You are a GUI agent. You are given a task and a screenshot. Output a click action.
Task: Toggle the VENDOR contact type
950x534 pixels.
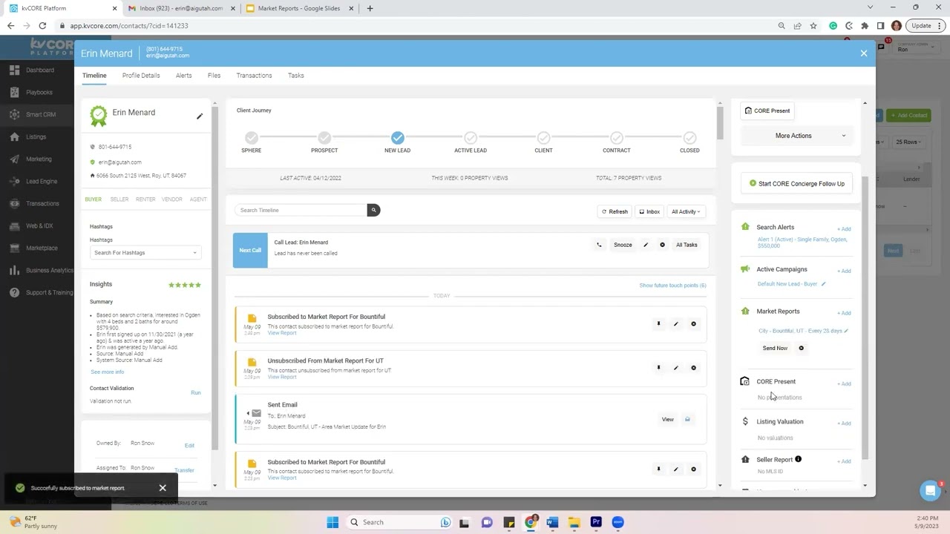[172, 200]
